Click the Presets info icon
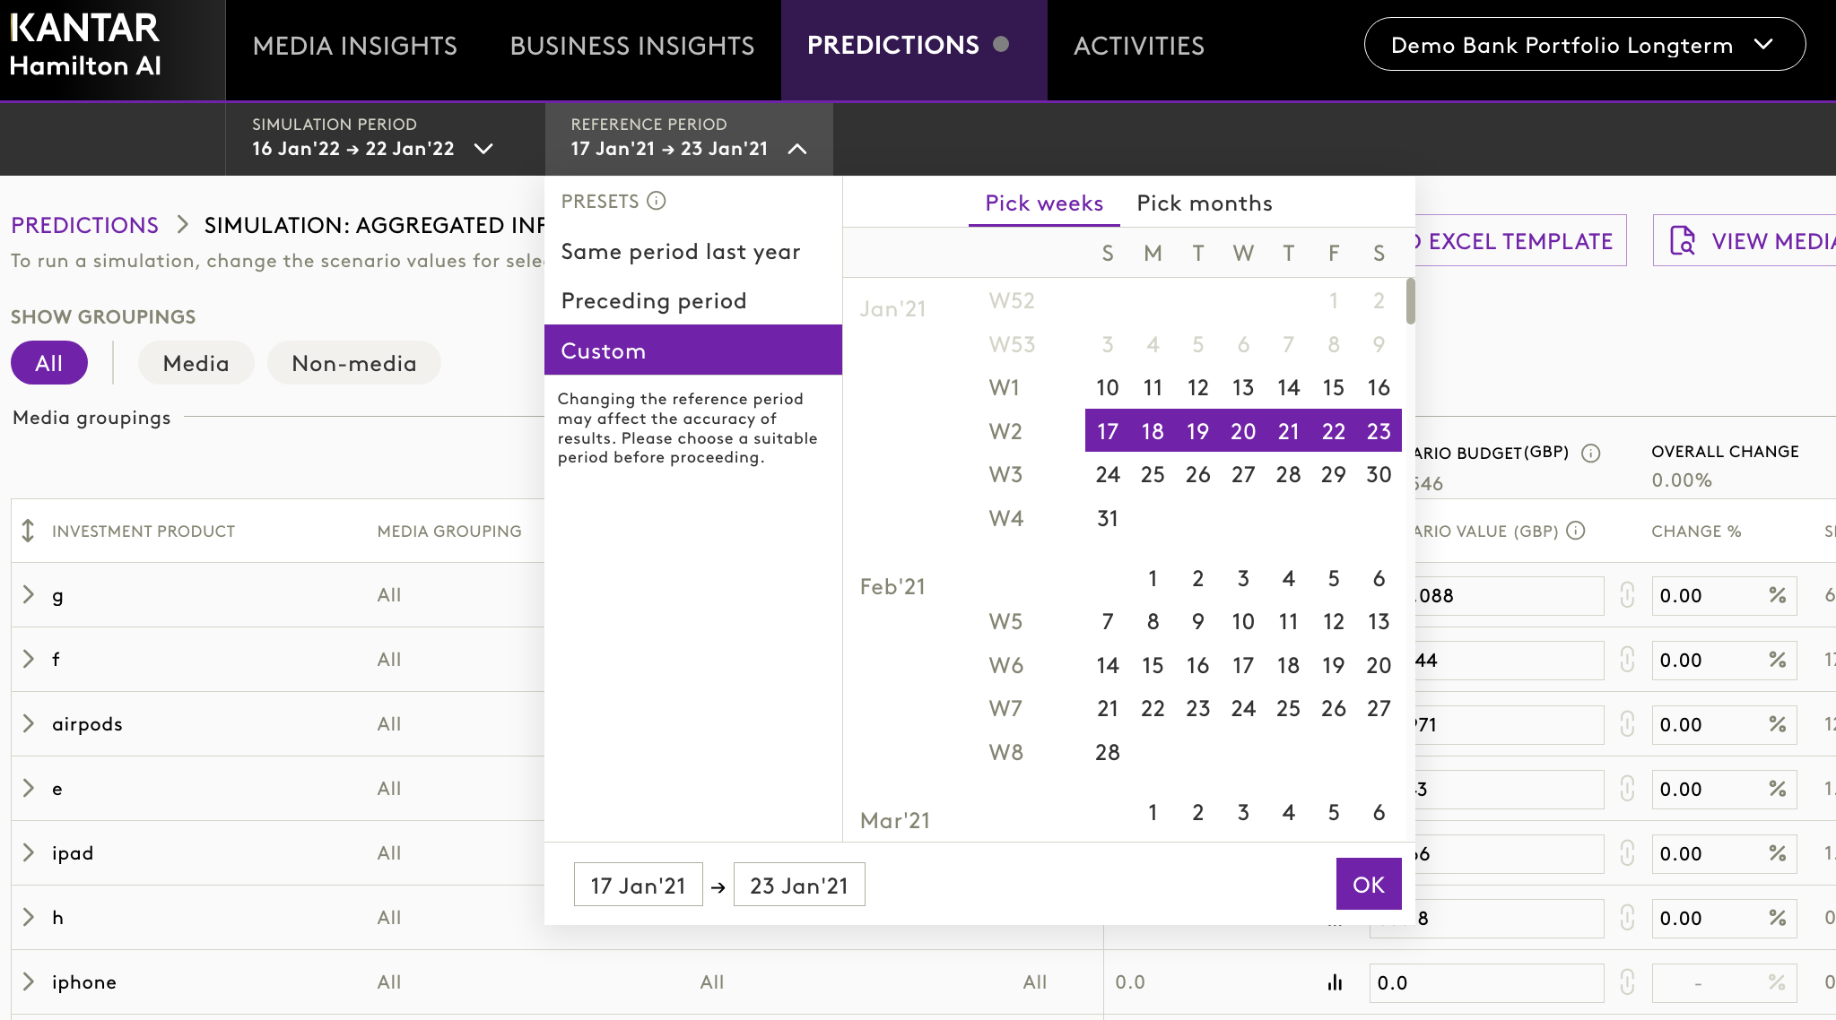This screenshot has height=1020, width=1836. tap(657, 201)
